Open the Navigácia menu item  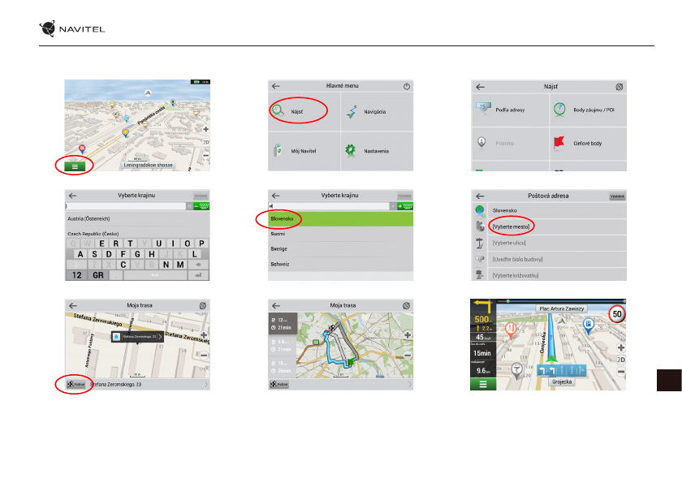(x=376, y=110)
